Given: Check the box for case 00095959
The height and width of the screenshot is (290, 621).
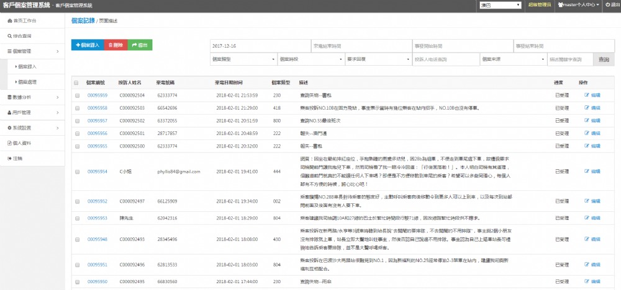Looking at the screenshot, I should [77, 95].
